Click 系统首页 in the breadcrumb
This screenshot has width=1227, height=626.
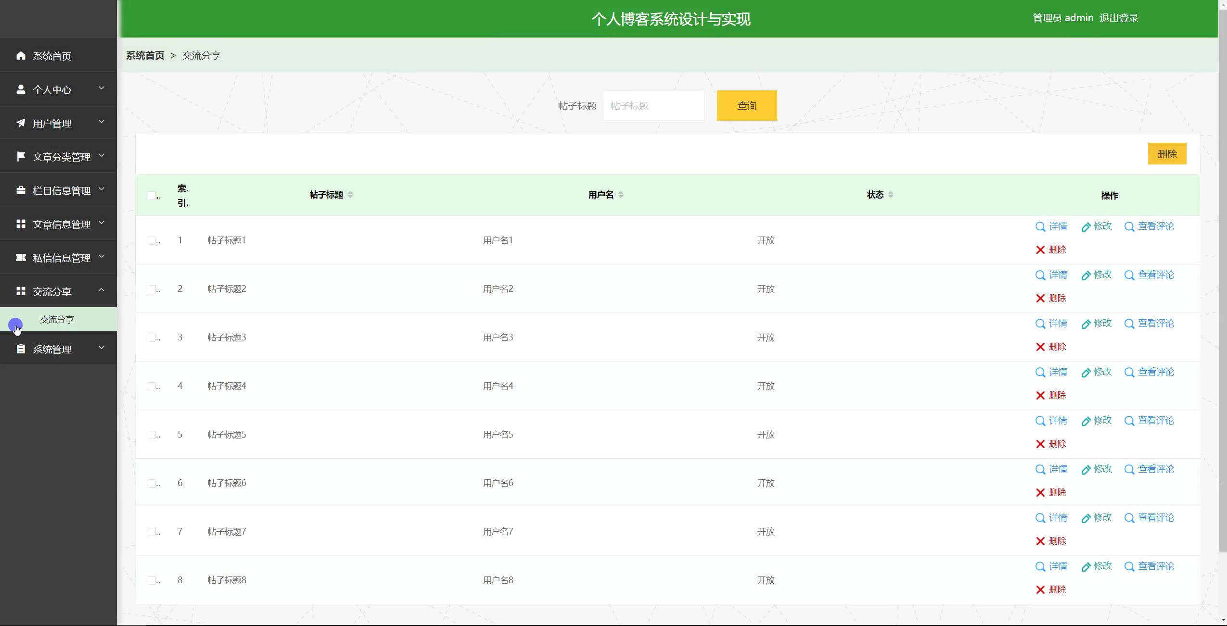coord(145,55)
